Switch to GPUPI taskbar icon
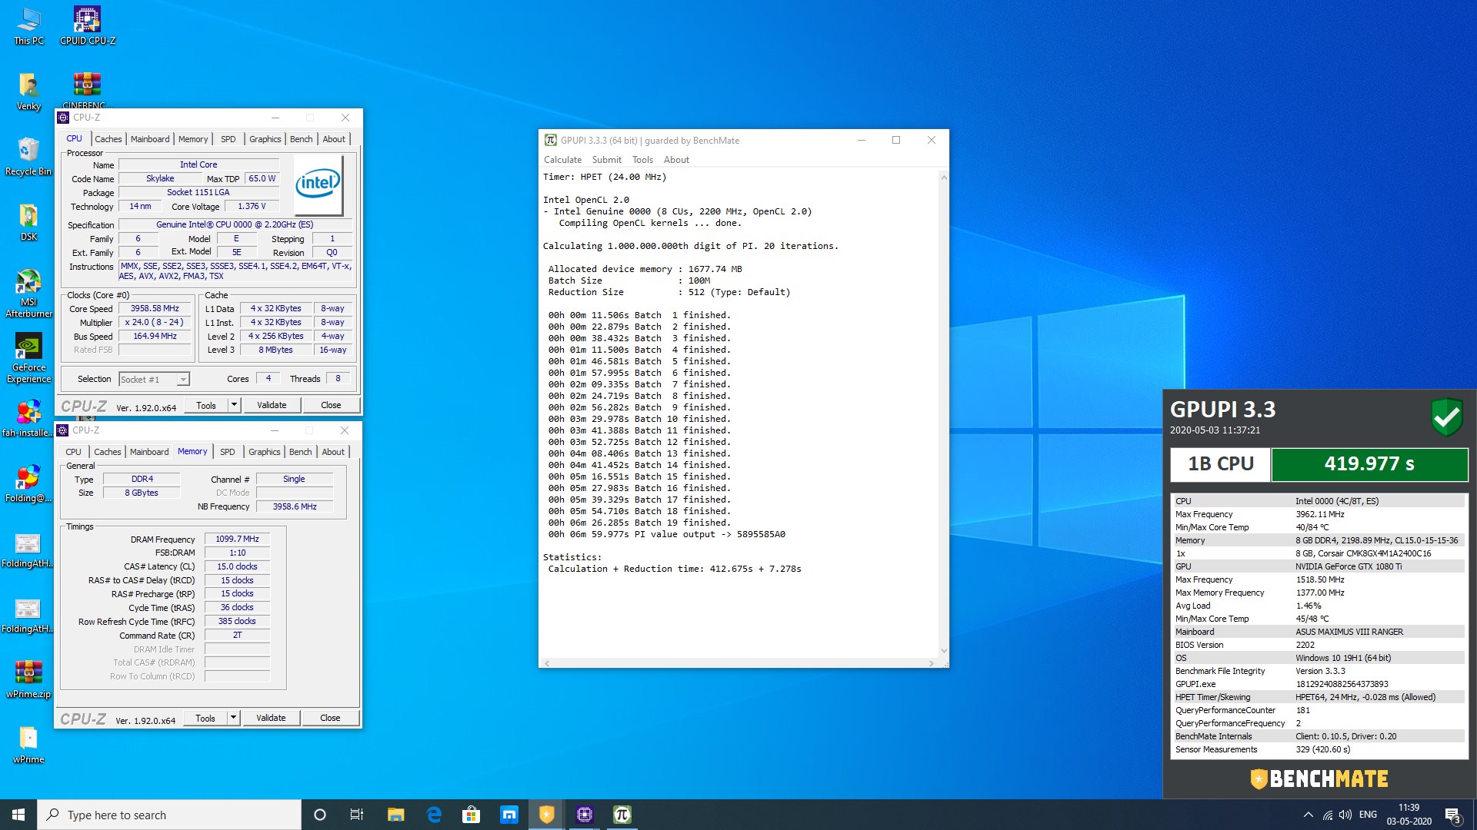 [x=622, y=815]
